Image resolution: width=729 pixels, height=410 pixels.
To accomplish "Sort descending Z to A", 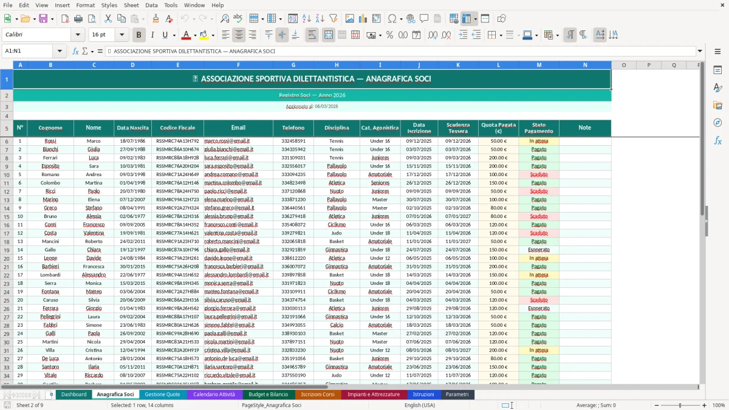I will point(320,19).
